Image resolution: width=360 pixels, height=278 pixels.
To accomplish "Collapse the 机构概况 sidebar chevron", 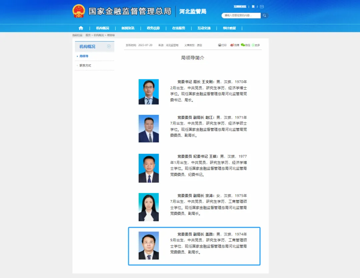I will [x=109, y=46].
